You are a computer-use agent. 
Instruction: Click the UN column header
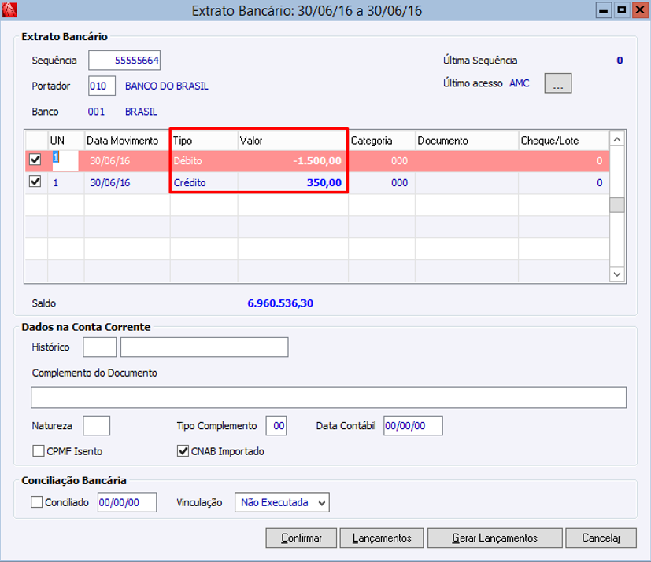pos(66,141)
